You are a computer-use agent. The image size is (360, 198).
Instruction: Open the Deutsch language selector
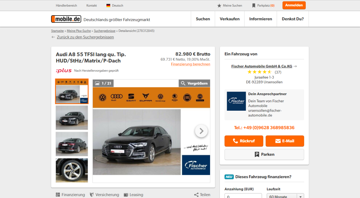coord(115,5)
